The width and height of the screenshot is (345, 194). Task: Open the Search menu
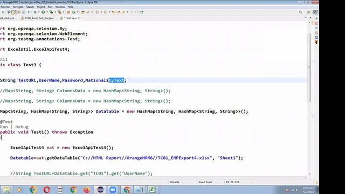click(x=30, y=7)
